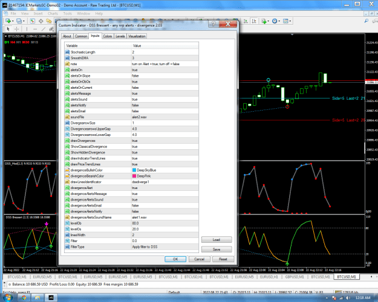Open FilterType value Apply filter to DSS
Screen dimensions: 378x302
(x=165, y=246)
